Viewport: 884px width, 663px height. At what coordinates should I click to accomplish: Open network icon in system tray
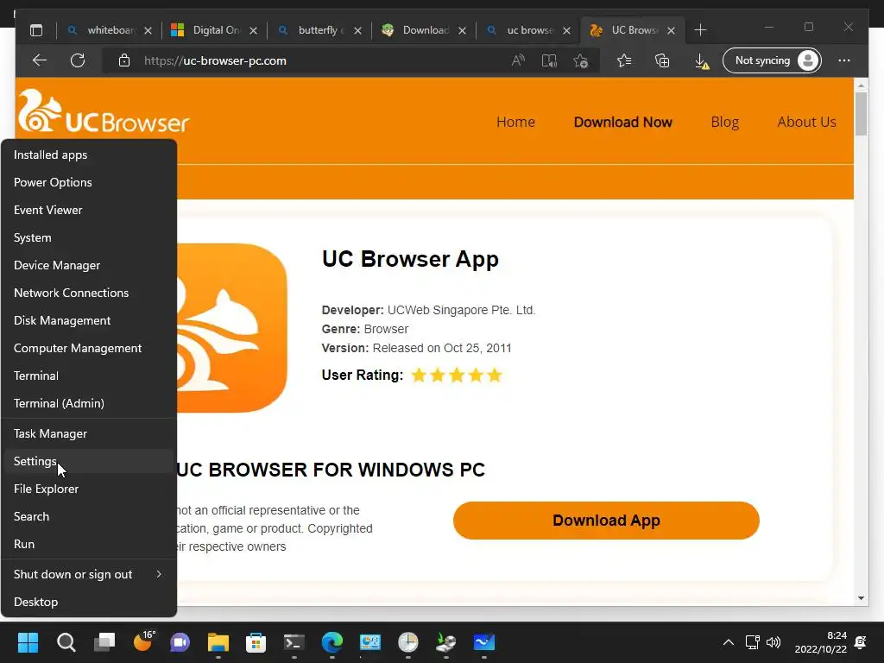(x=752, y=641)
